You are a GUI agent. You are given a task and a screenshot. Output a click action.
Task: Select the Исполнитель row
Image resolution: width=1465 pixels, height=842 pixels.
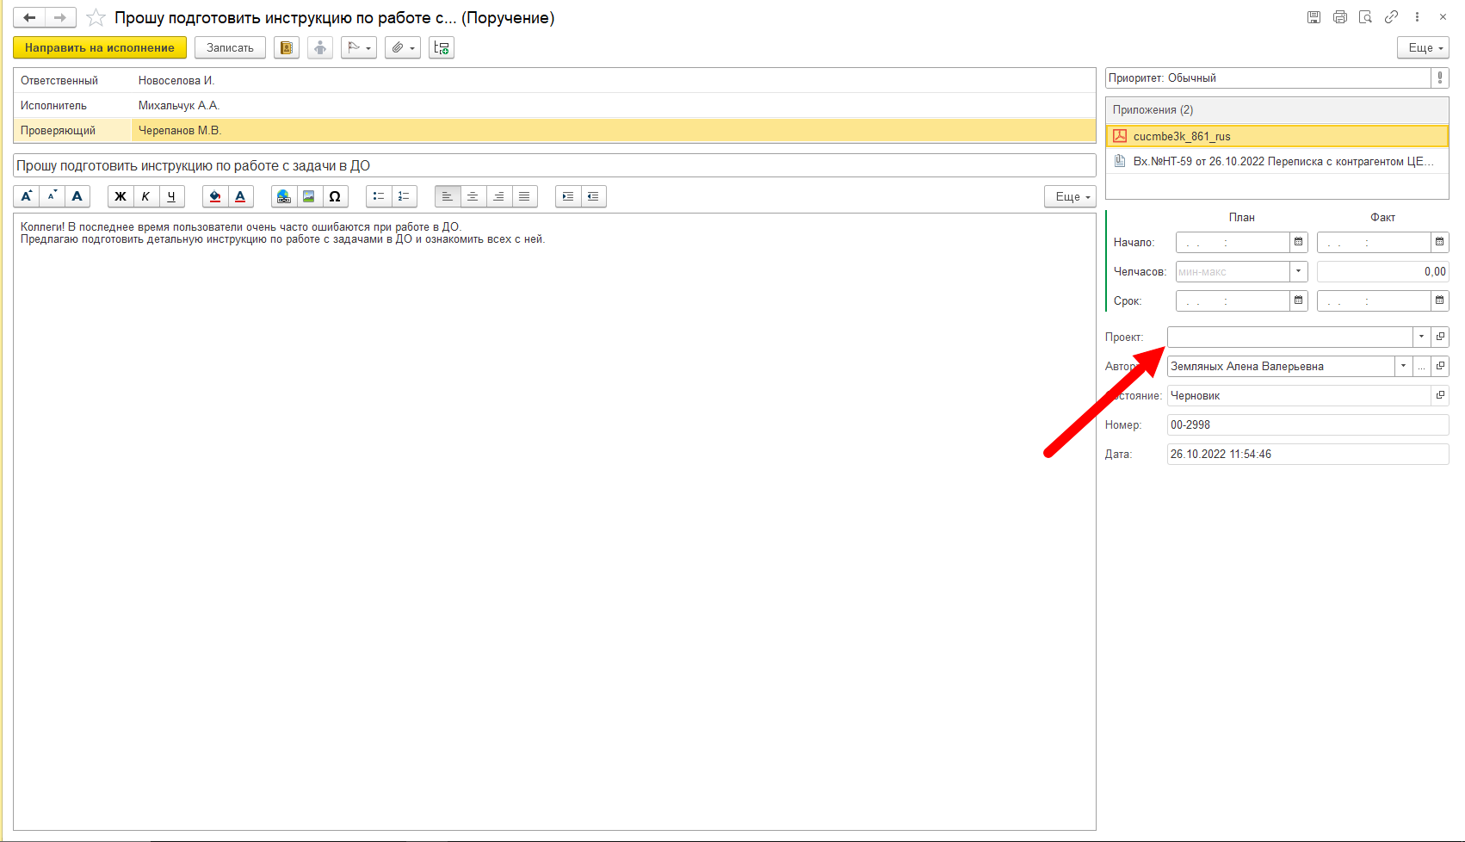click(x=554, y=105)
